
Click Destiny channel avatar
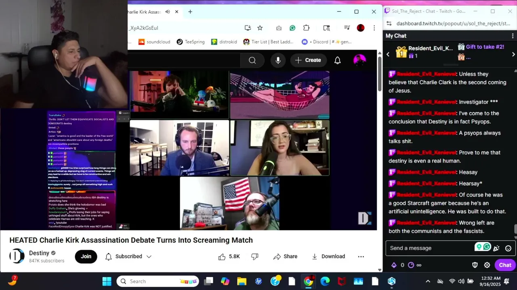[17, 256]
